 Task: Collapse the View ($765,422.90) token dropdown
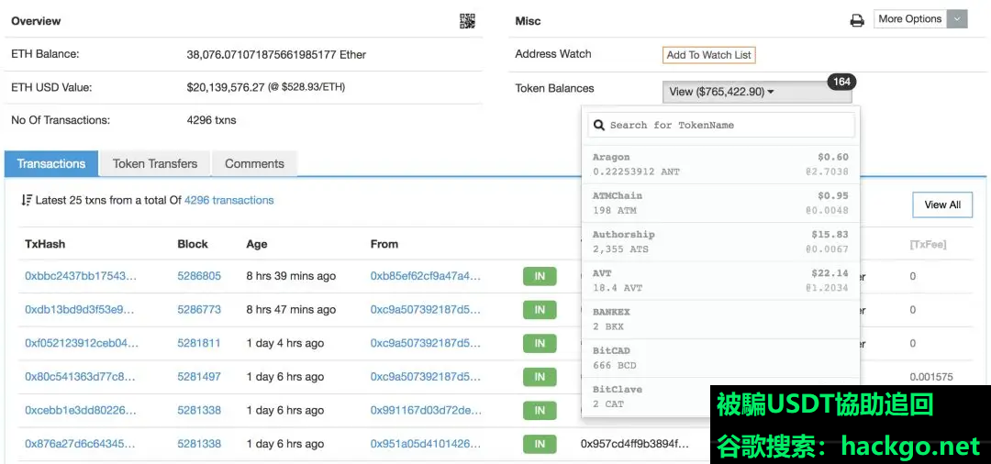click(756, 92)
